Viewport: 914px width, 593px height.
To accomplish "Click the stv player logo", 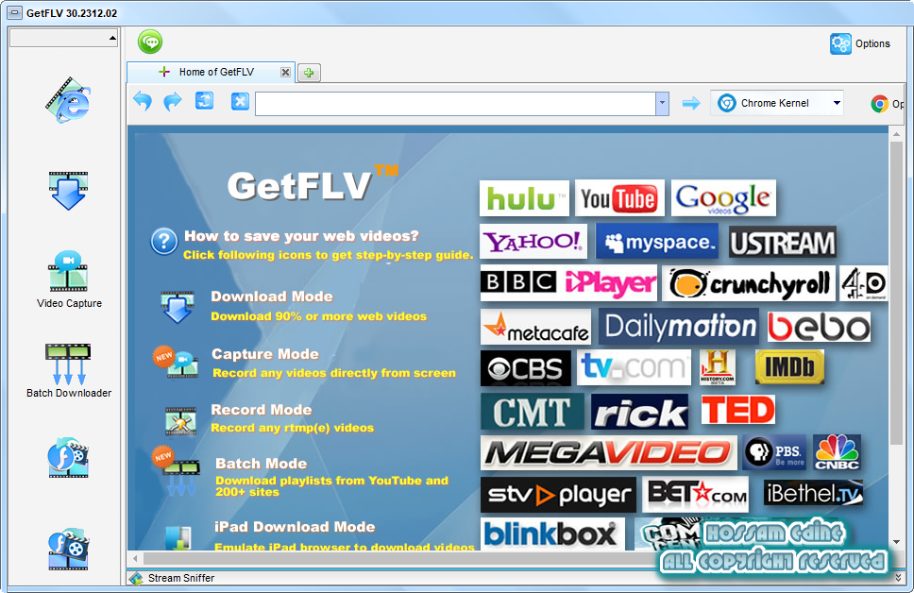I will pos(558,495).
